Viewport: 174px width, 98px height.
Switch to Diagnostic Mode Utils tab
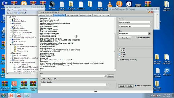[x=46, y=15]
